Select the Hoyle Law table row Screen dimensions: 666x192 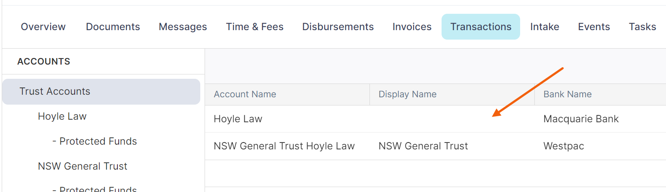pos(436,119)
